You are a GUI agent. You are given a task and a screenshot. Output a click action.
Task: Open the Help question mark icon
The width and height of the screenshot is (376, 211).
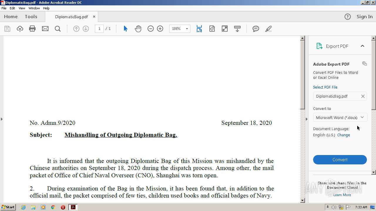(348, 17)
